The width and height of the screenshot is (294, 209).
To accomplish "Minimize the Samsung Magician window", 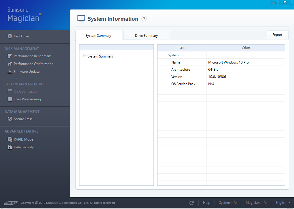I will (274, 2).
